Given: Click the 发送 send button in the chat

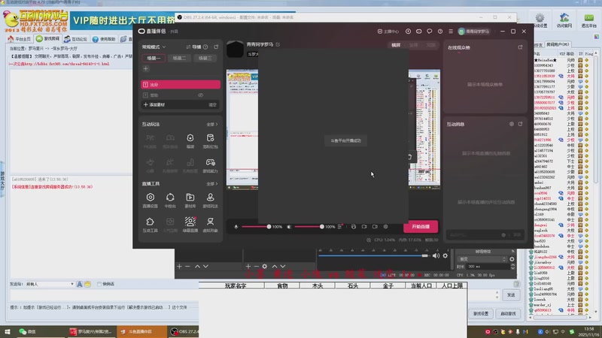Looking at the screenshot, I should [x=511, y=295].
